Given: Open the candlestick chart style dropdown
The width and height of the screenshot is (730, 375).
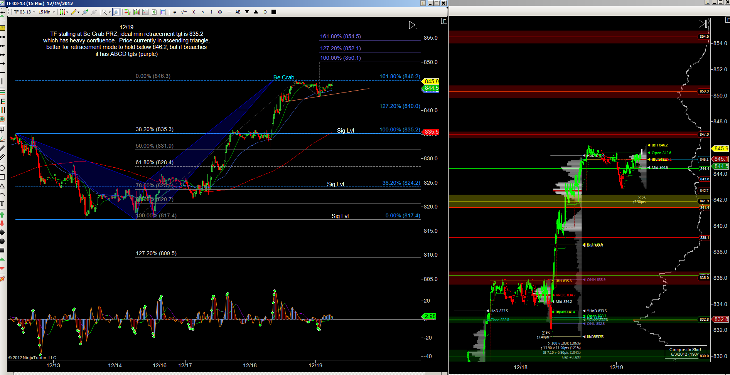Looking at the screenshot, I should coord(64,12).
